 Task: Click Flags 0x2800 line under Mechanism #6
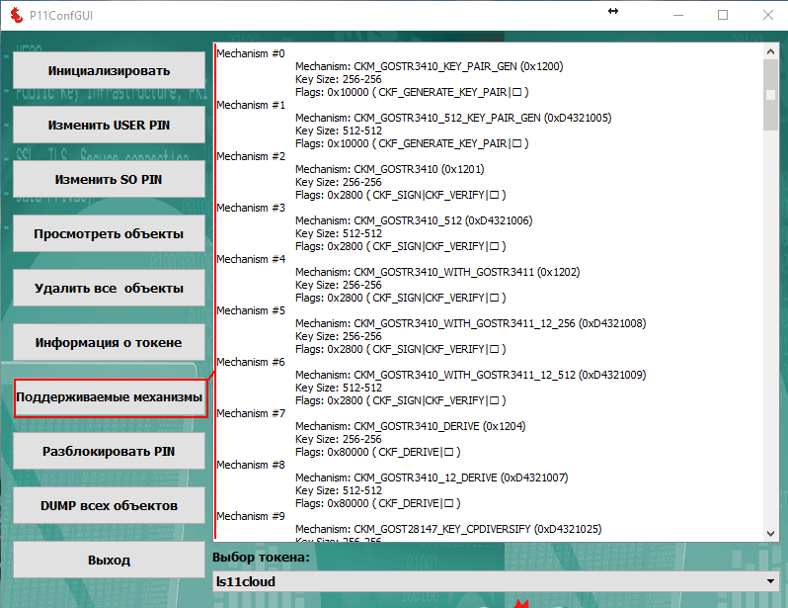click(x=401, y=400)
